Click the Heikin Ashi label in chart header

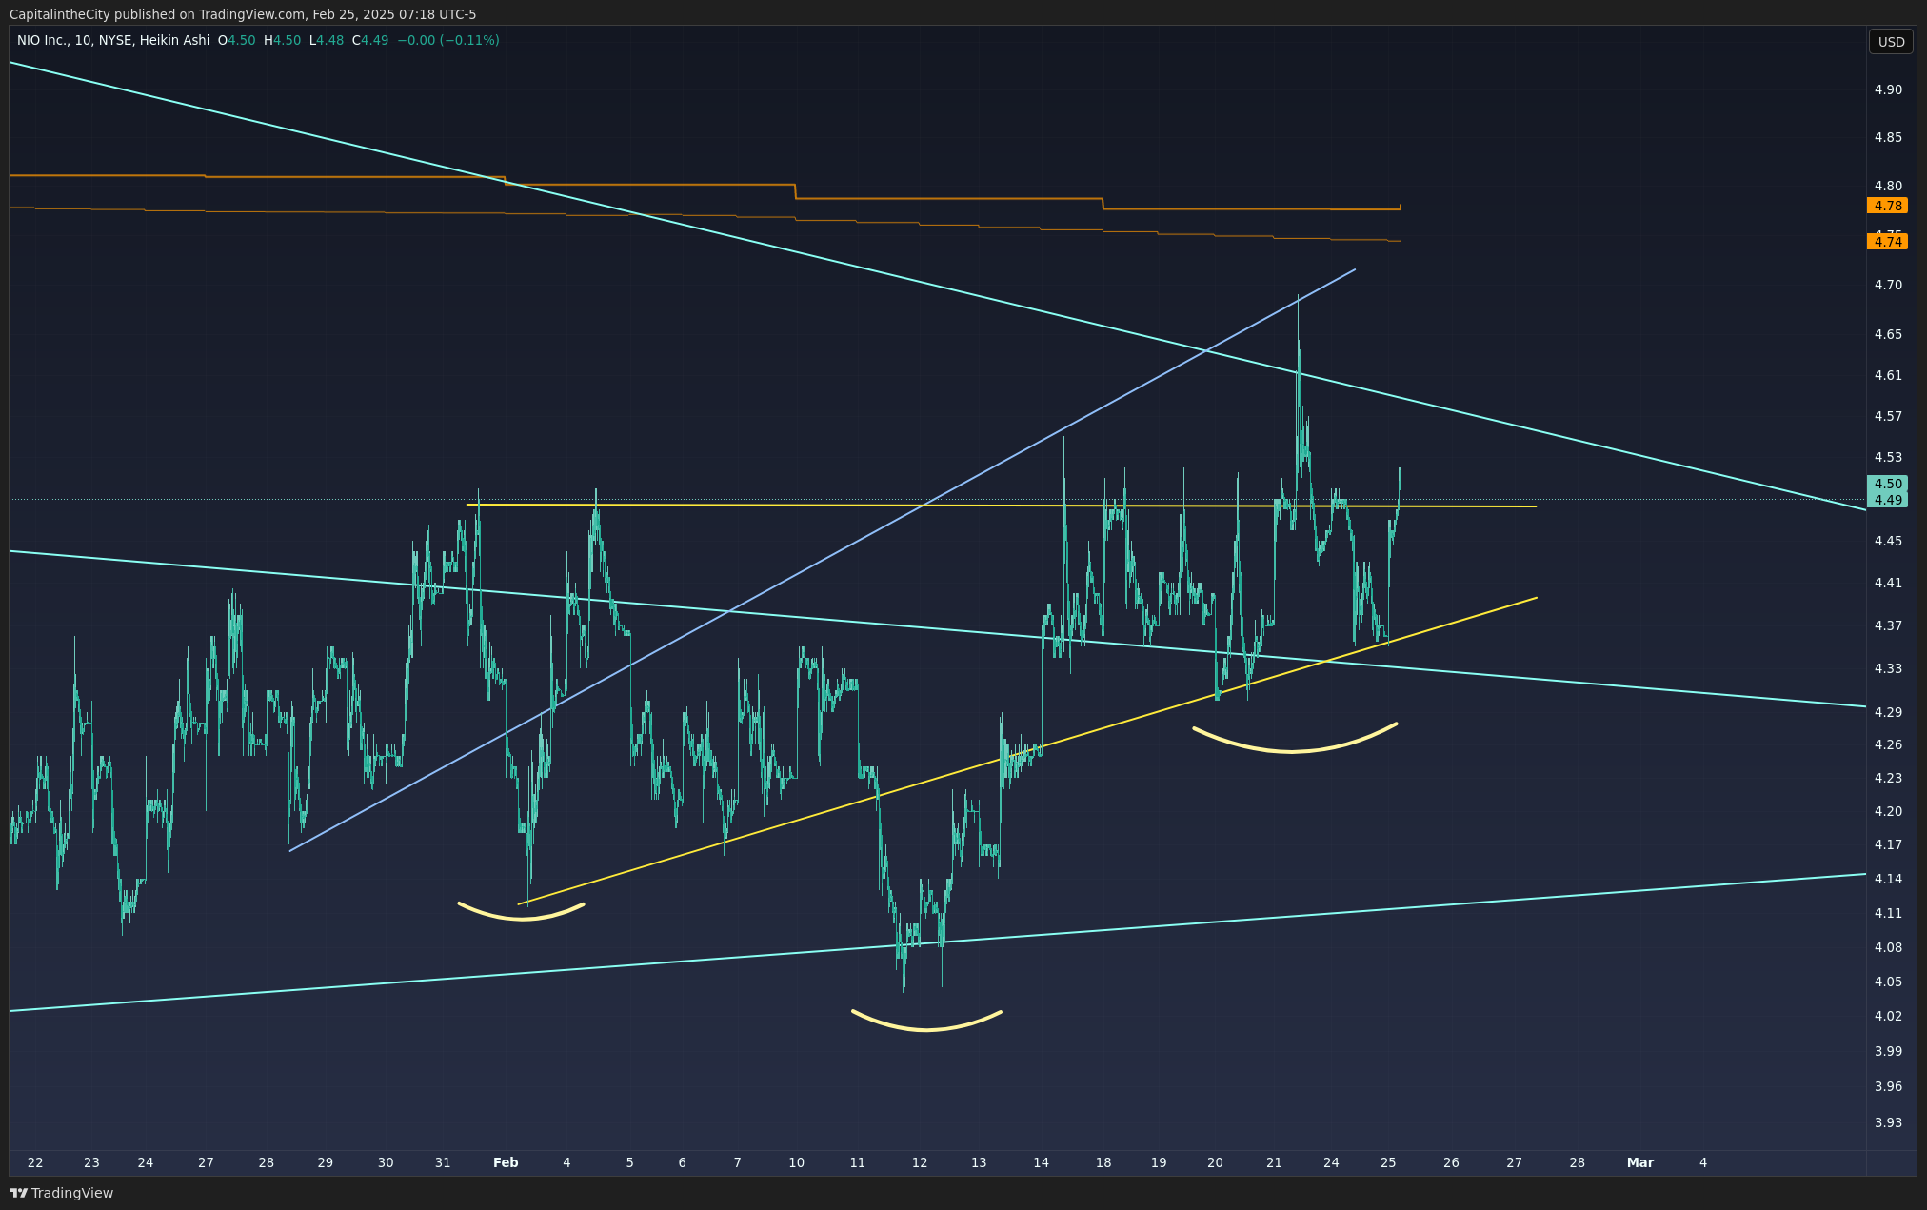coord(174,41)
